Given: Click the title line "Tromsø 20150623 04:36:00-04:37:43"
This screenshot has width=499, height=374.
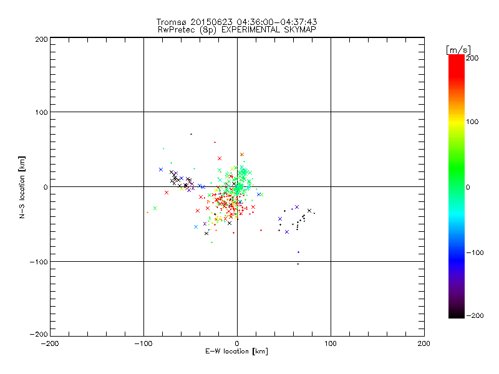Looking at the screenshot, I should (236, 22).
